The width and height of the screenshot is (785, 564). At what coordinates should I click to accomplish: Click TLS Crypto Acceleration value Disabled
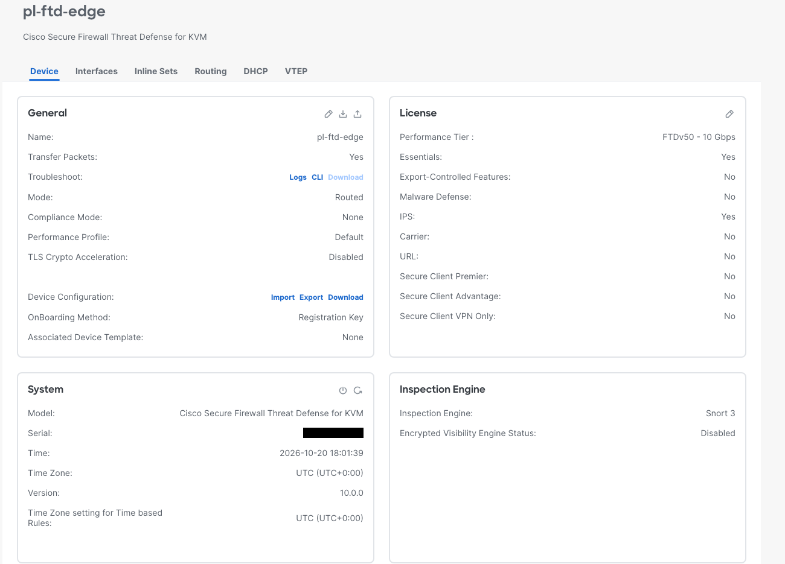(x=346, y=257)
